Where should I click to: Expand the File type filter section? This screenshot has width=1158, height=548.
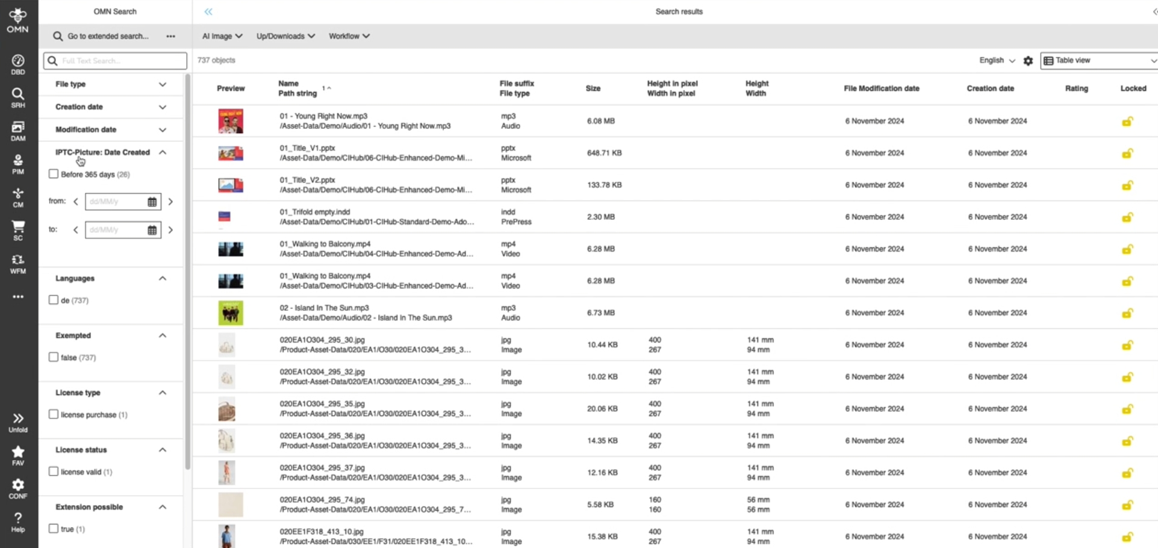pos(162,84)
